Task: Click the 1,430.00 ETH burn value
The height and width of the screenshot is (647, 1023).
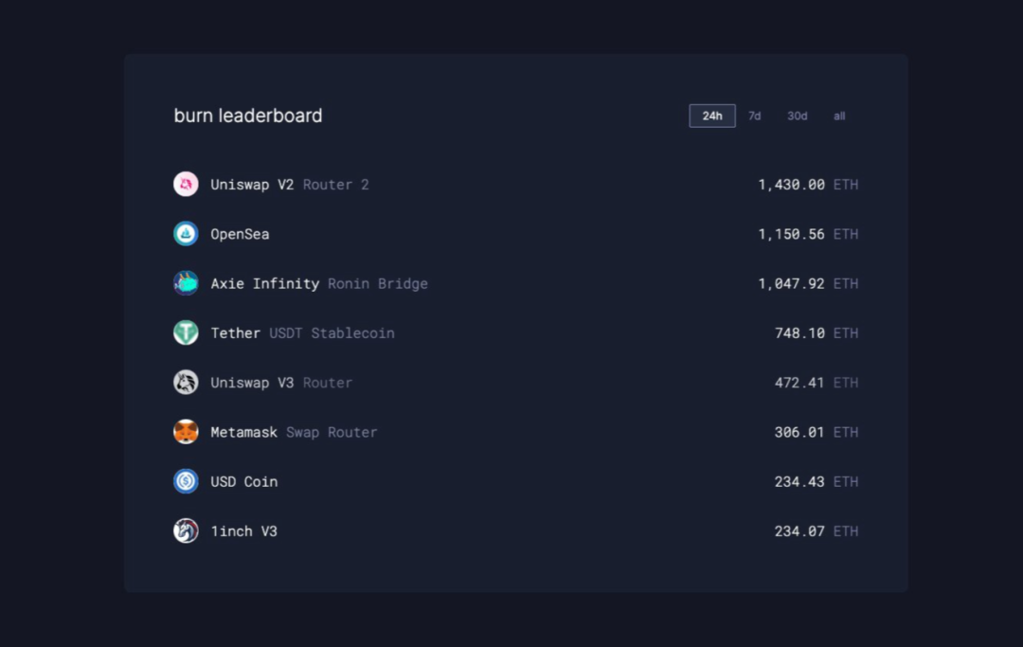Action: click(x=808, y=185)
